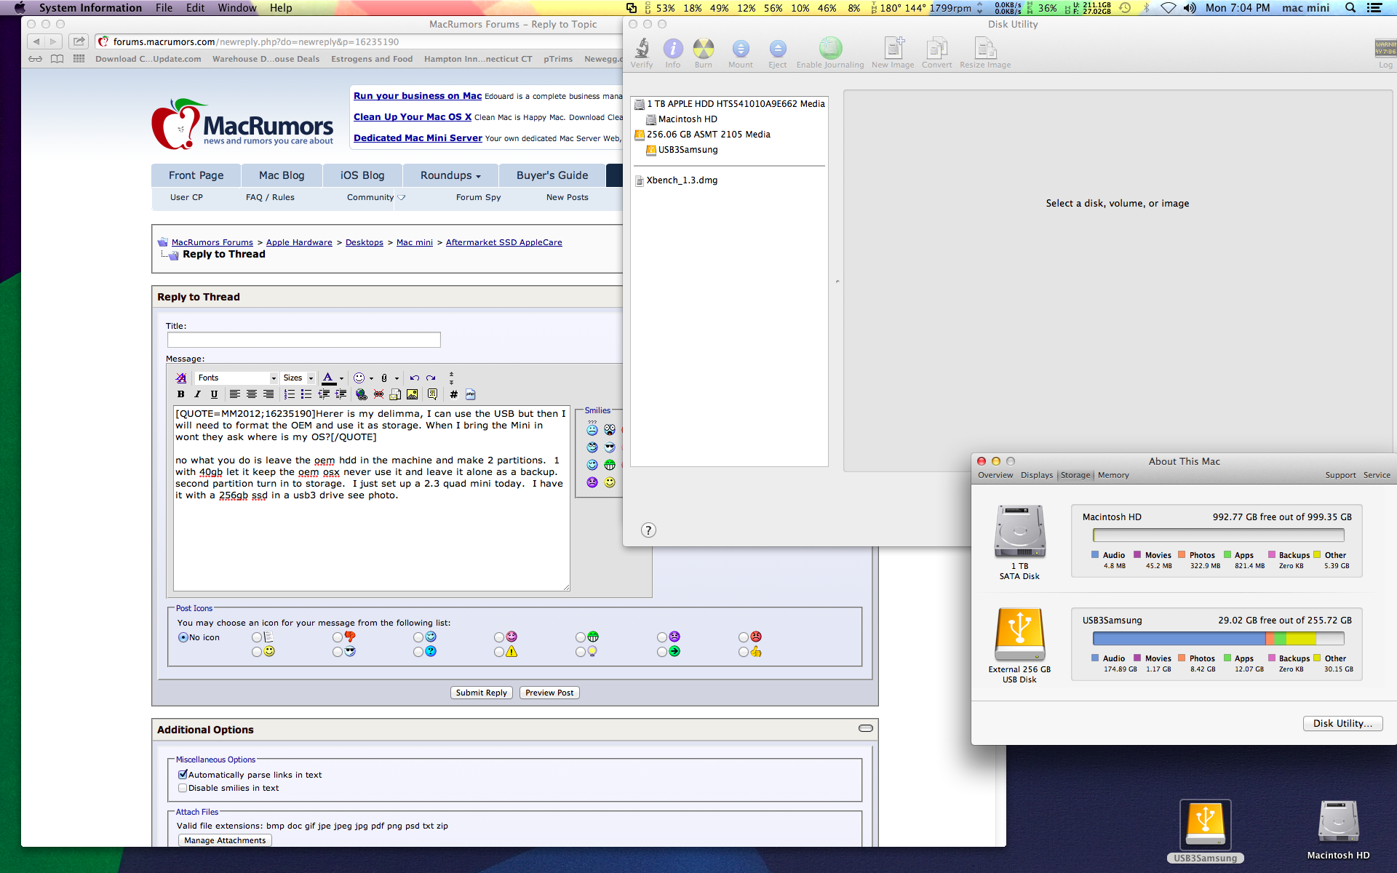Wrap selection in PHP tags icon
This screenshot has width=1397, height=873.
pyautogui.click(x=471, y=394)
